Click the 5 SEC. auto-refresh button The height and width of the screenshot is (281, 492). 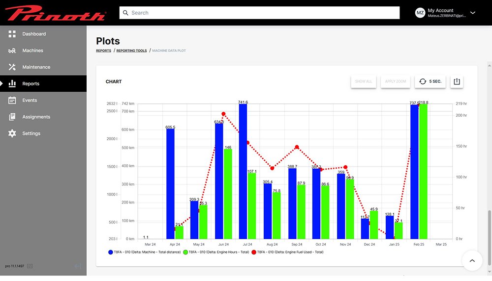[x=430, y=81]
